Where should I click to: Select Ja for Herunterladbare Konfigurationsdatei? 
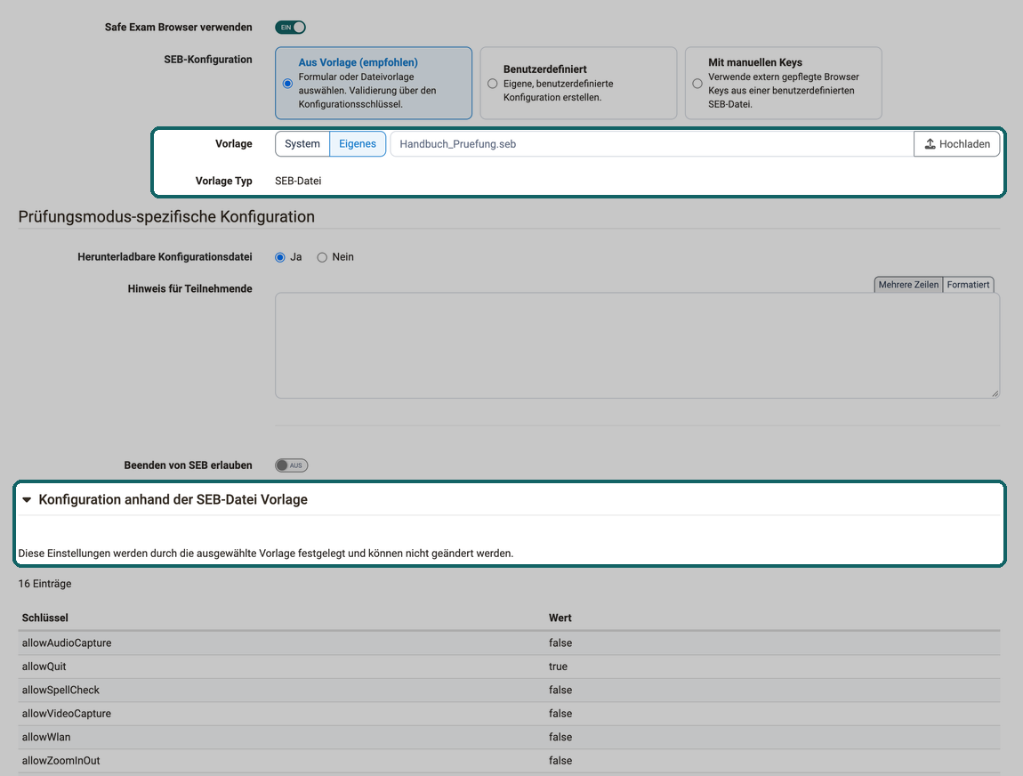click(x=280, y=257)
